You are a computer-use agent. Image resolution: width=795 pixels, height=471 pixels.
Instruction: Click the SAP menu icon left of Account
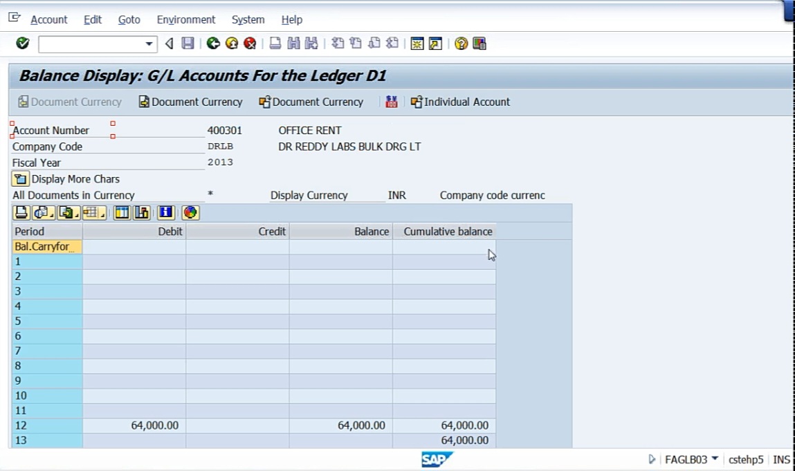(x=15, y=18)
